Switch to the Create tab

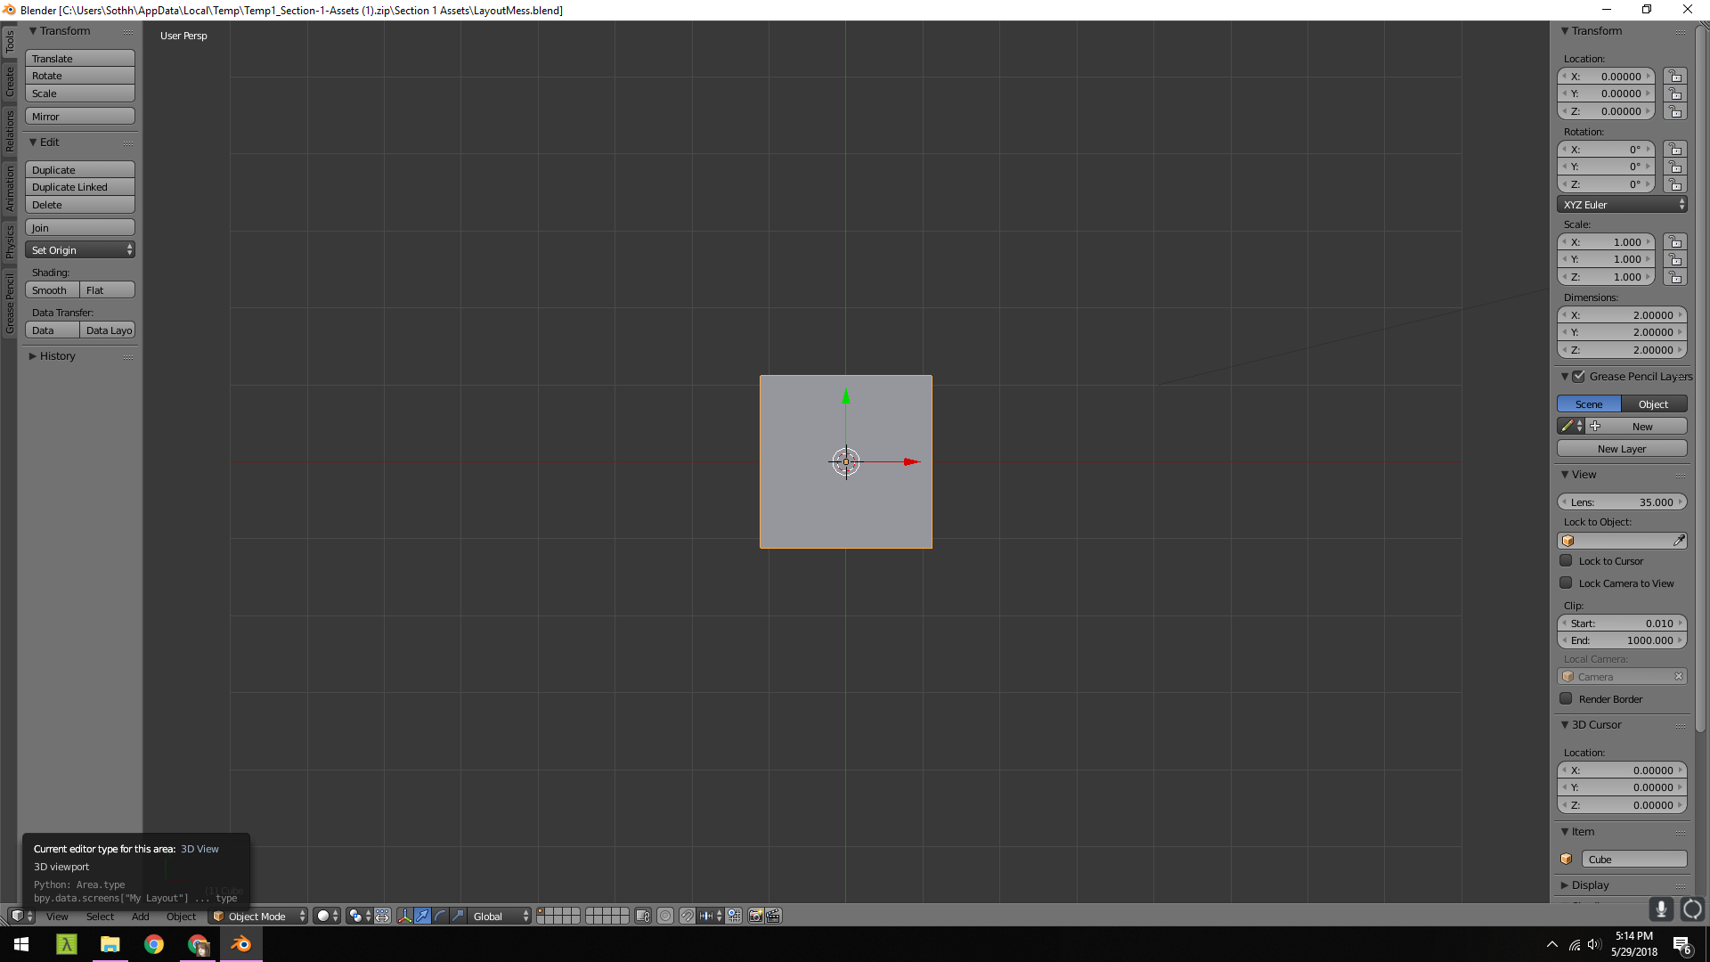9,81
